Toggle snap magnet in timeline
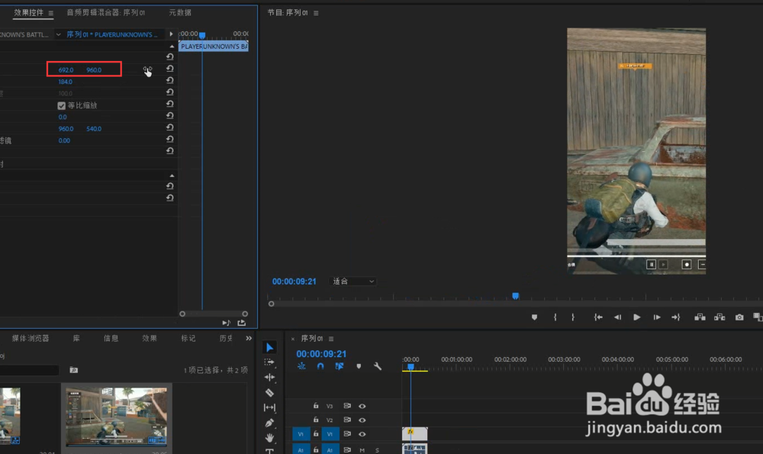This screenshot has width=763, height=454. click(320, 366)
